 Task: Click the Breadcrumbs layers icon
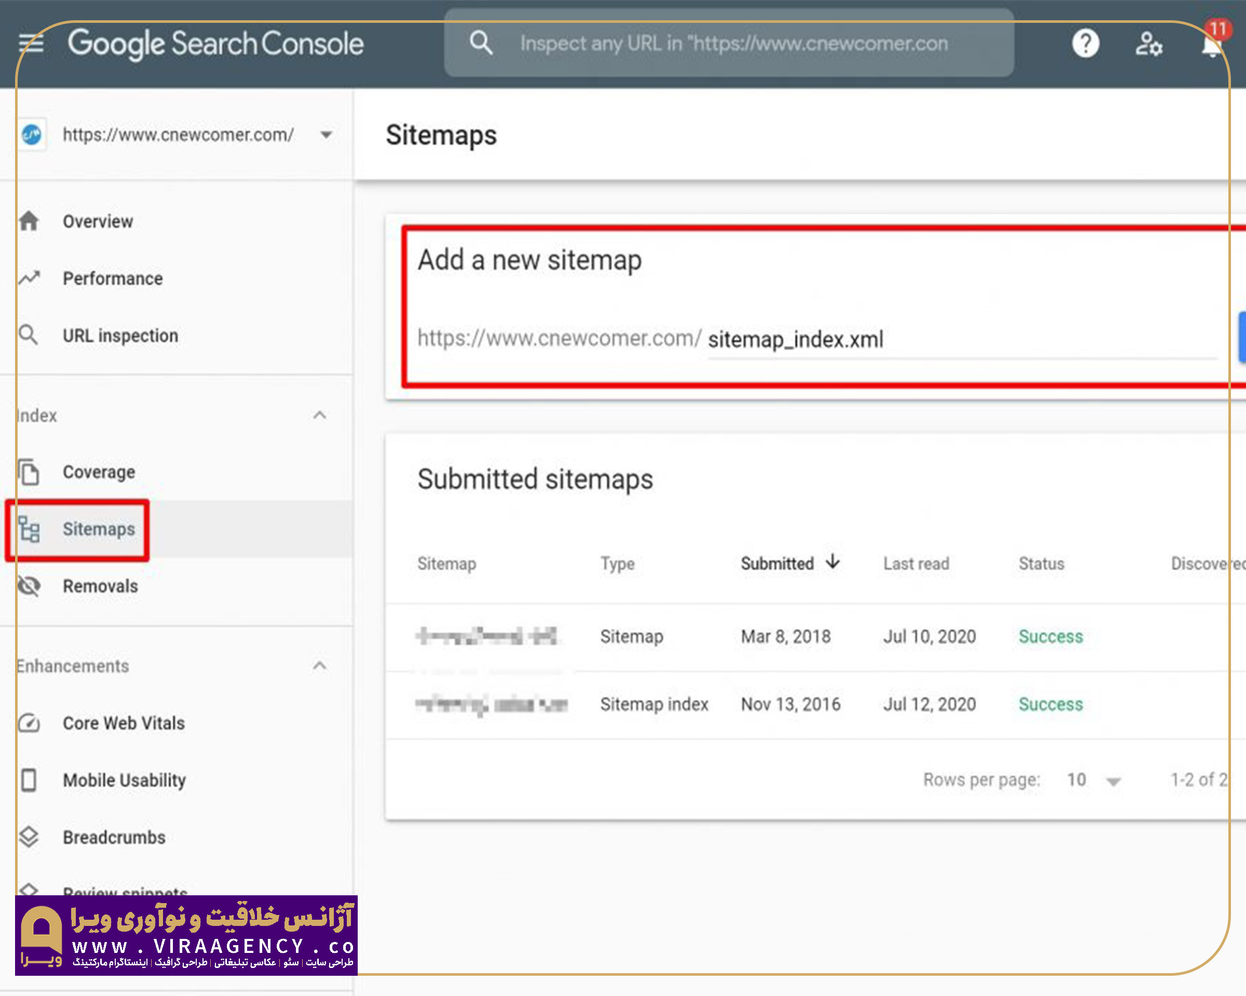point(29,837)
